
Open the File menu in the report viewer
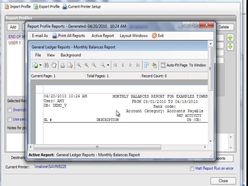point(38,55)
